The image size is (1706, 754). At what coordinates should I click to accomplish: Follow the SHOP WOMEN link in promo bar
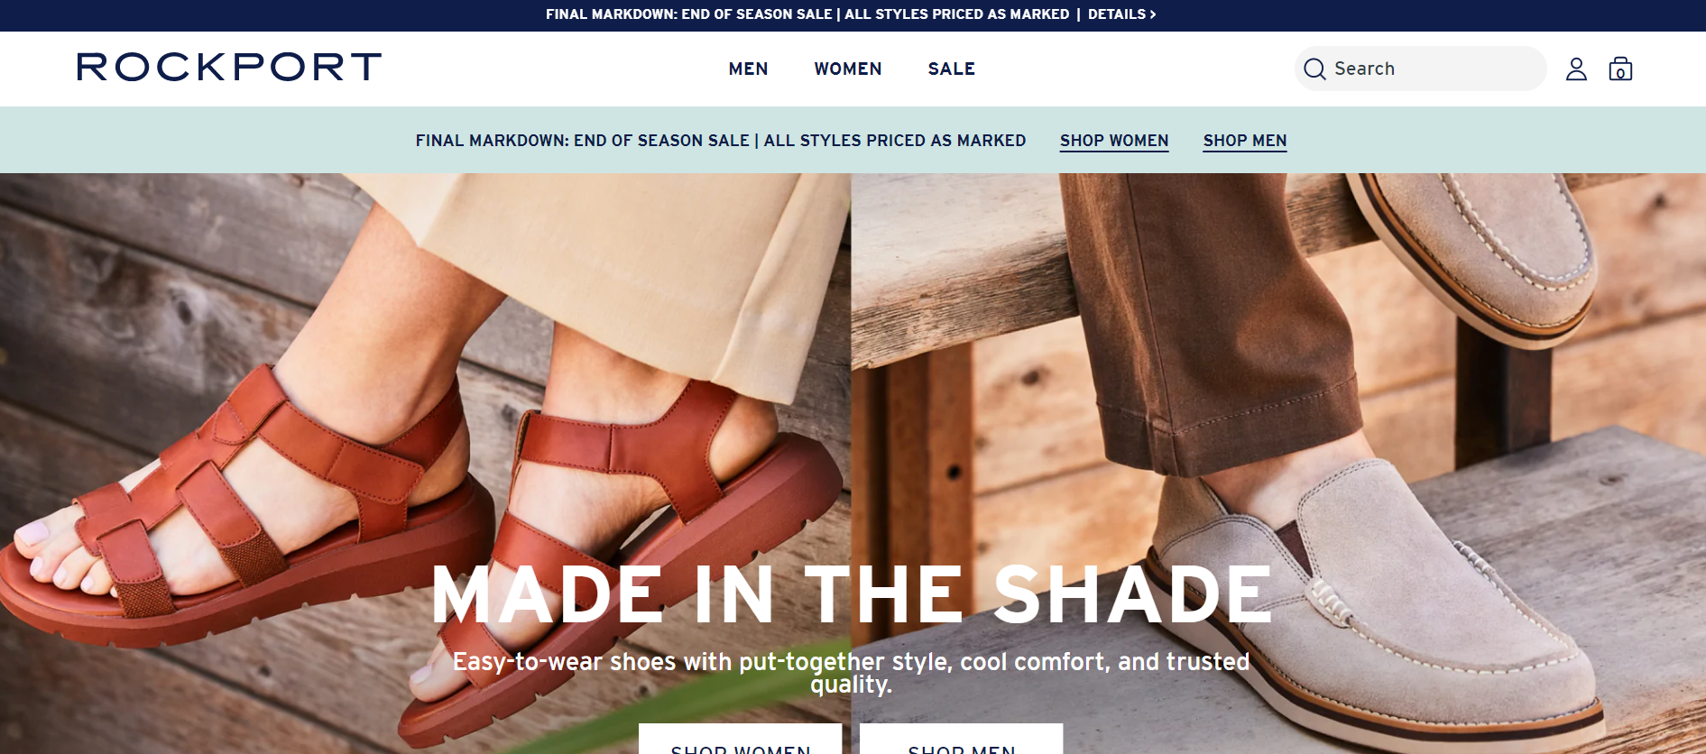pos(1114,141)
